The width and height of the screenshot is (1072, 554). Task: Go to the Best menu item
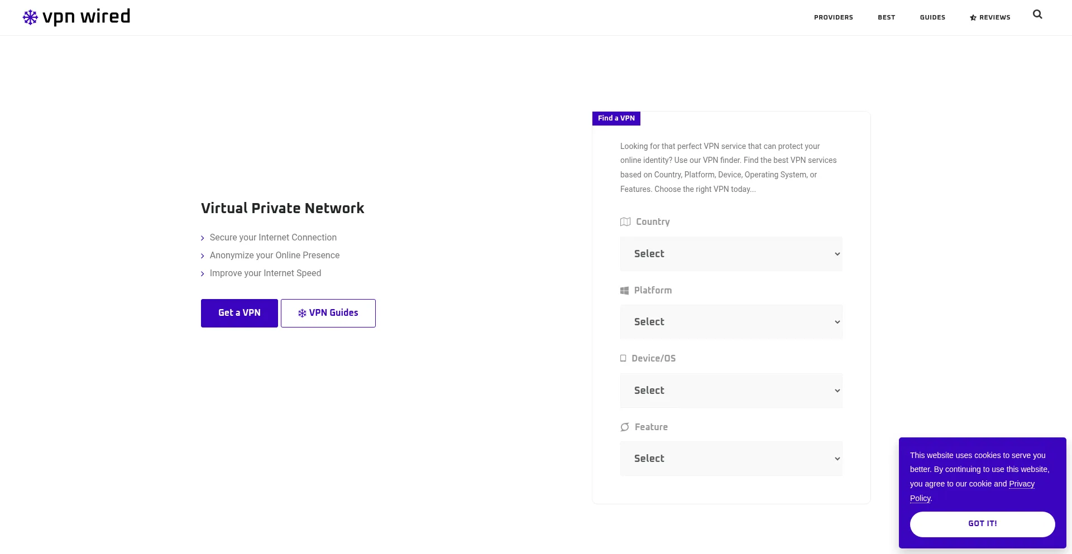click(886, 18)
